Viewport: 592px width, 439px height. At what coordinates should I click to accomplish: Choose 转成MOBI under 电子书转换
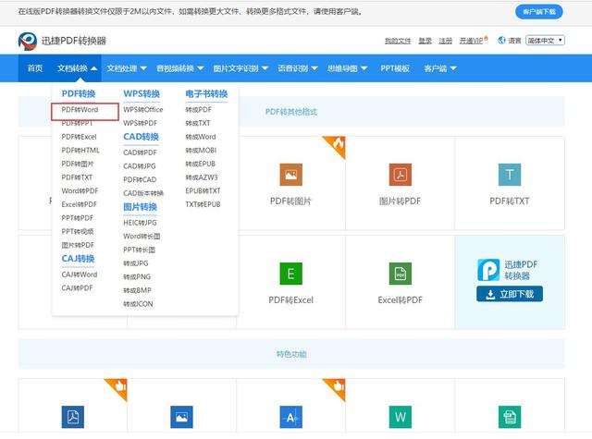pyautogui.click(x=201, y=150)
